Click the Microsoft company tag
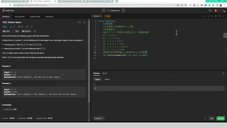Viewport: 227px width, 128px height. [x=26, y=31]
